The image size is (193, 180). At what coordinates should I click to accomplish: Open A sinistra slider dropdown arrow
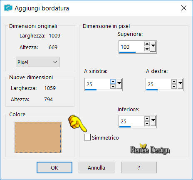[119, 84]
